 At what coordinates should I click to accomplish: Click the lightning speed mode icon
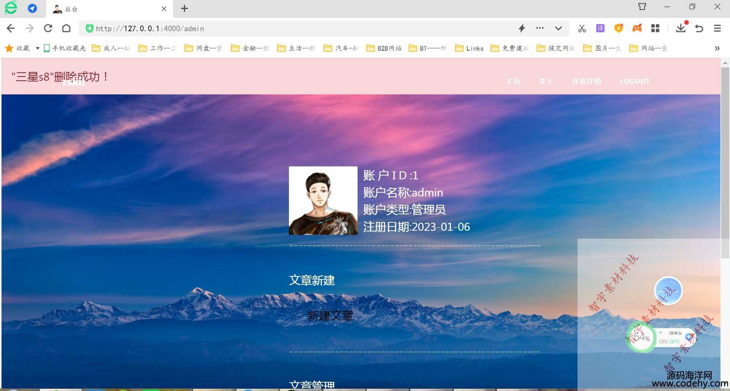(x=522, y=28)
